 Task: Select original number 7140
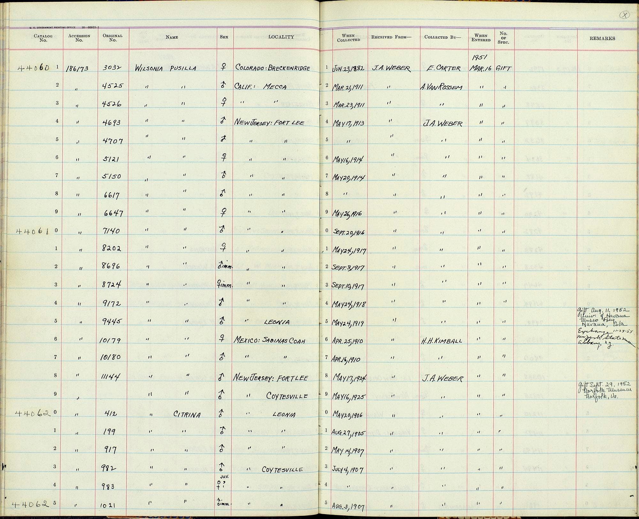[111, 231]
